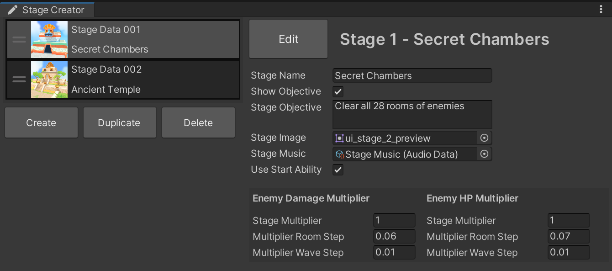The width and height of the screenshot is (612, 271).
Task: Click the Ancient Temple stage thumbnail
Action: pyautogui.click(x=49, y=79)
